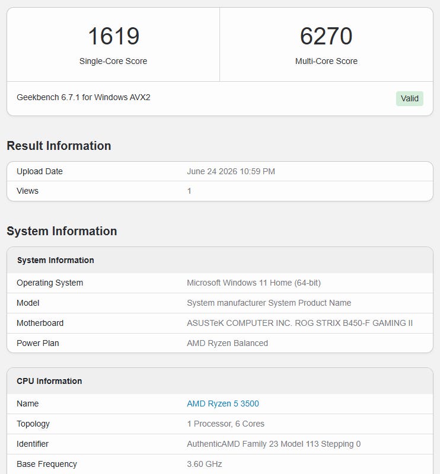Select System manufacturer System Product Name value
The image size is (440, 474).
click(269, 303)
